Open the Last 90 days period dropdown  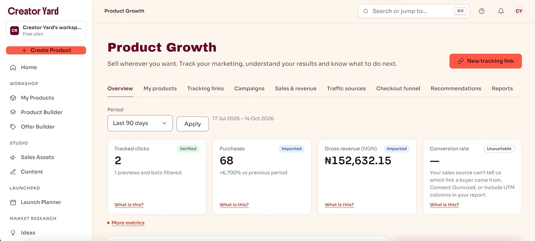[140, 123]
